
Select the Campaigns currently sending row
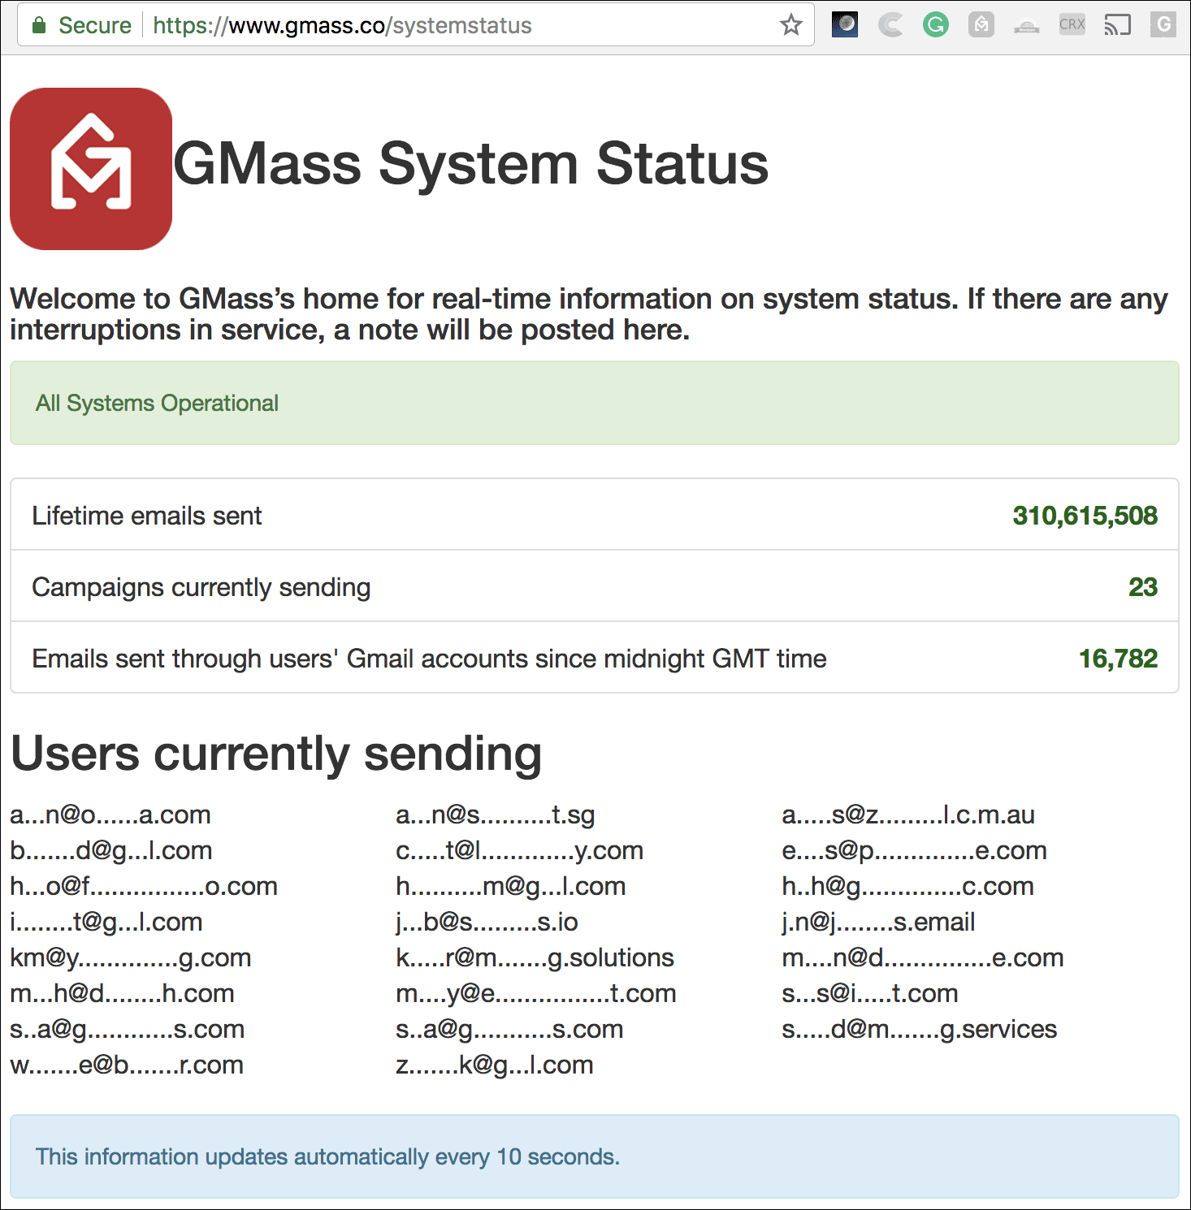pos(594,586)
